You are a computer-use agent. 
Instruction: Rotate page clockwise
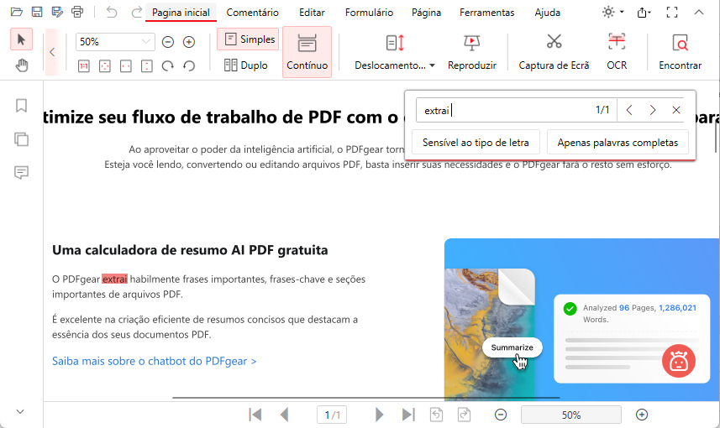point(167,66)
